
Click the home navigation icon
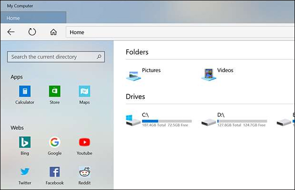[x=54, y=32]
